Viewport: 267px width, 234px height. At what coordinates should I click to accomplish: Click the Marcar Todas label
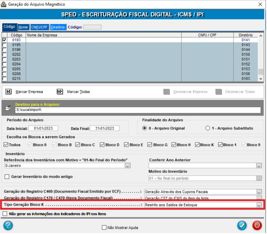click(x=78, y=91)
